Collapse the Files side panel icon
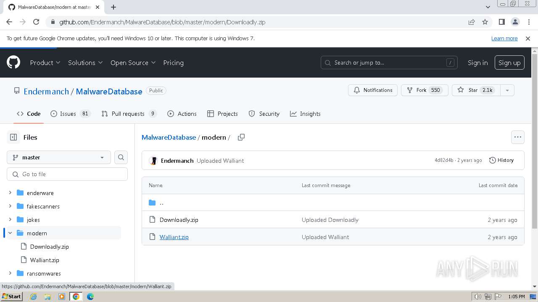This screenshot has width=538, height=302. (x=13, y=137)
